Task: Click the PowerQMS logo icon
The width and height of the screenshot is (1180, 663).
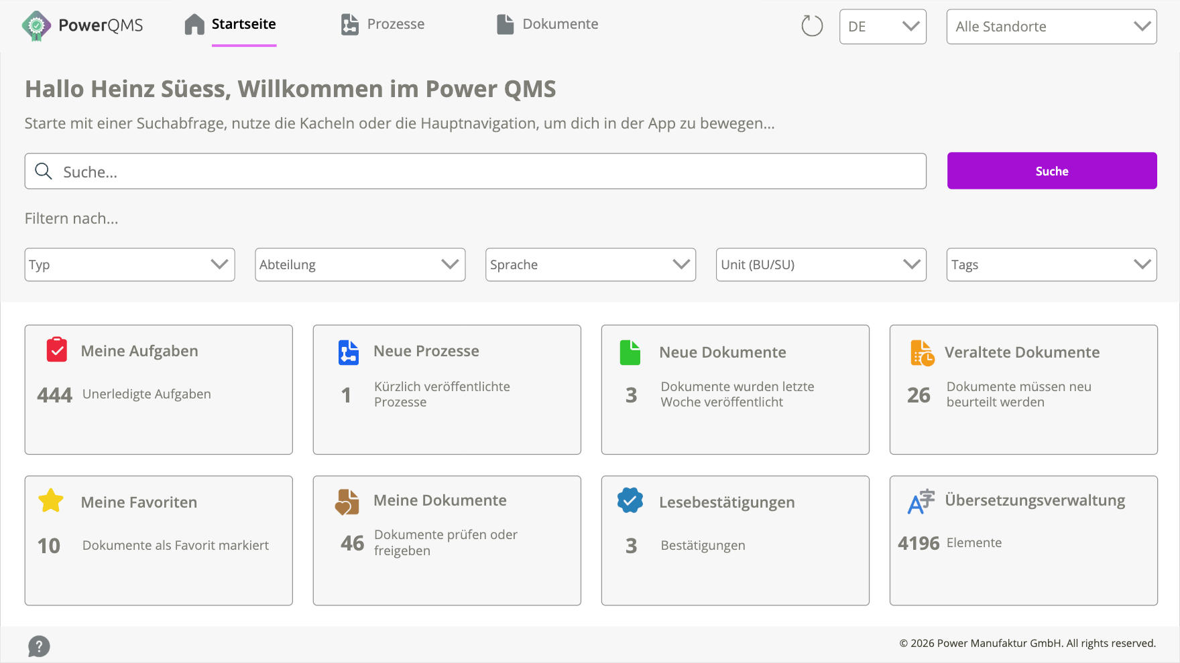Action: pos(38,25)
